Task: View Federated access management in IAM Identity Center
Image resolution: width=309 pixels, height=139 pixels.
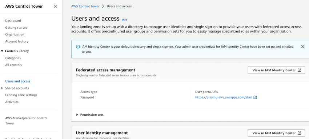Action: pos(276,70)
